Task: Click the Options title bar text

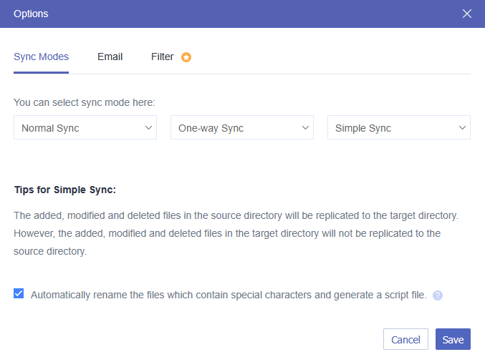Action: 31,14
